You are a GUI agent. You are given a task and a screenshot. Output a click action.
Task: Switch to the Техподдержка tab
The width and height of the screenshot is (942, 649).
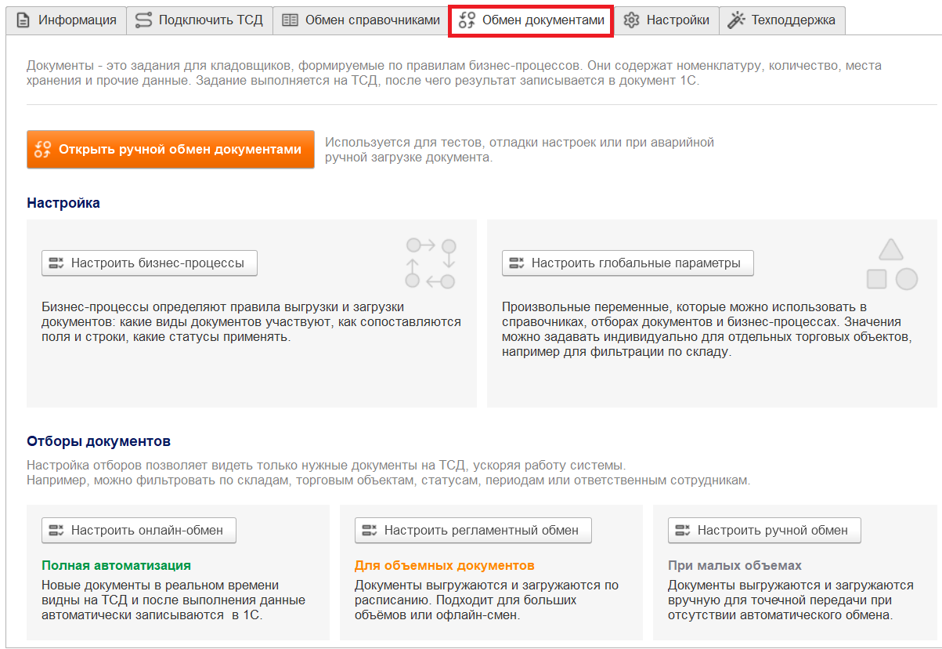tap(781, 21)
